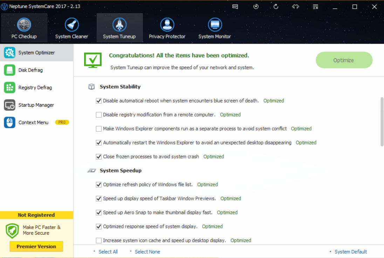Click the System Speedup heading

(121, 170)
